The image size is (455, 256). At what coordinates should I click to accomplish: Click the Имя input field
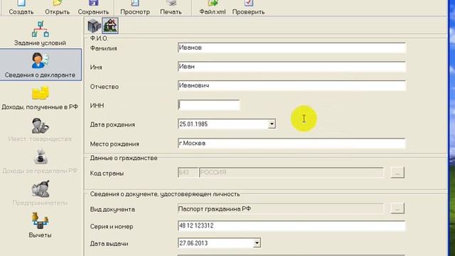291,66
